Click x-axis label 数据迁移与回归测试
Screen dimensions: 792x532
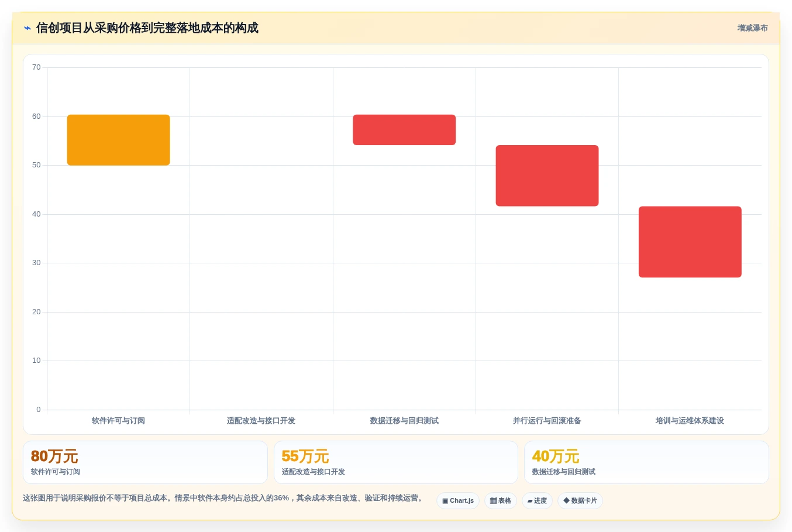404,421
